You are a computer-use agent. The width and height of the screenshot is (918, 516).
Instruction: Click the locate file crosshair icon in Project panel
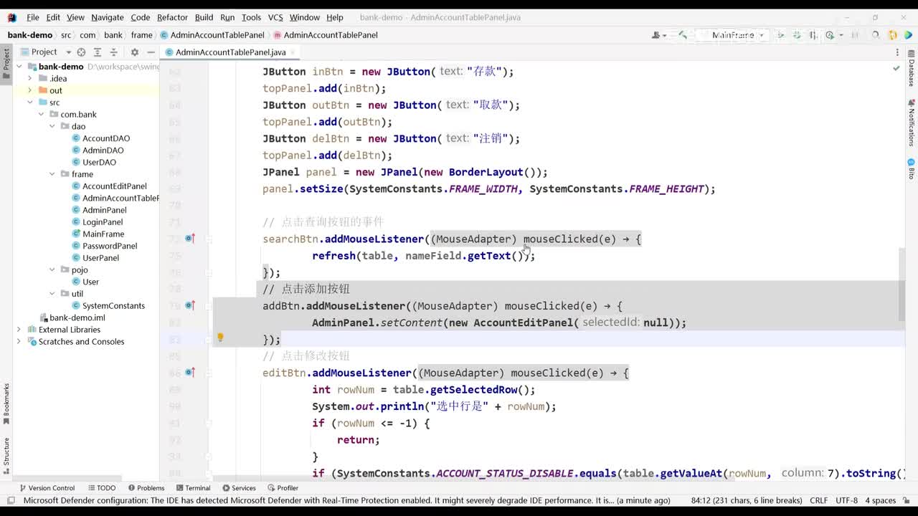coord(81,52)
